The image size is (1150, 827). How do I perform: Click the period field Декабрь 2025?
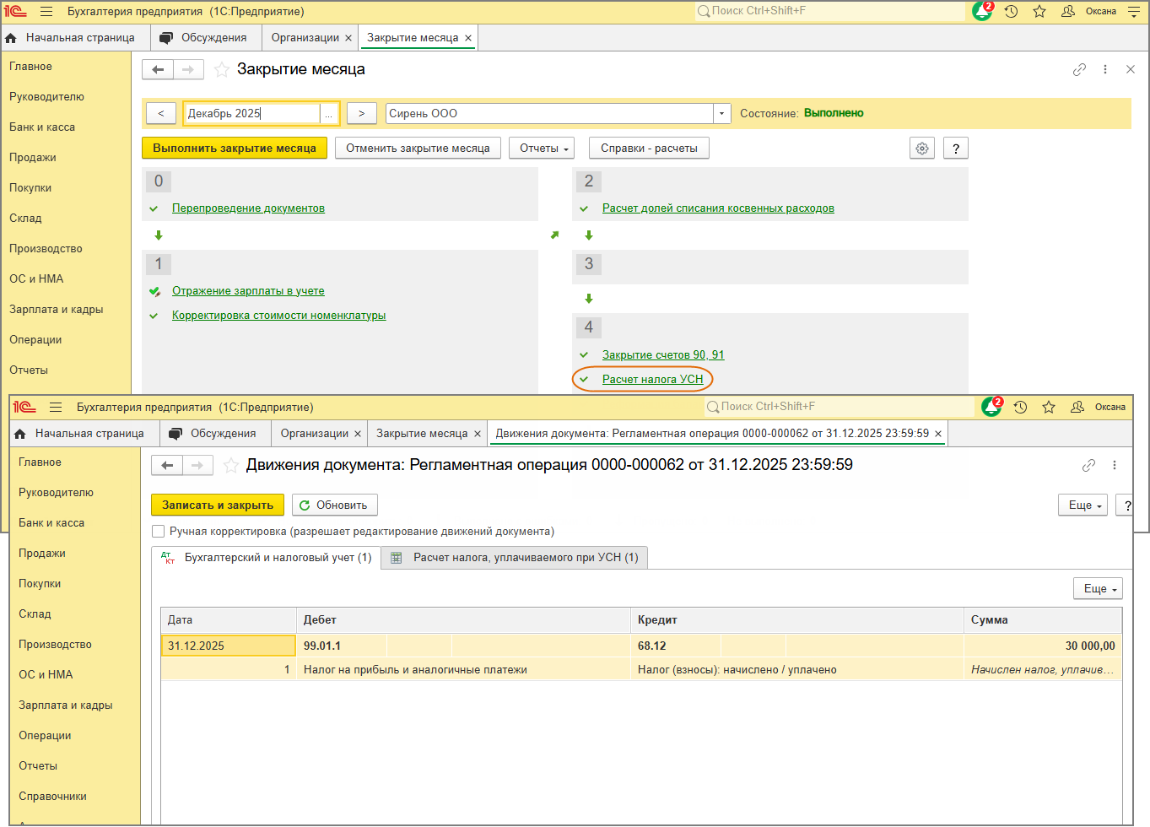pyautogui.click(x=252, y=113)
